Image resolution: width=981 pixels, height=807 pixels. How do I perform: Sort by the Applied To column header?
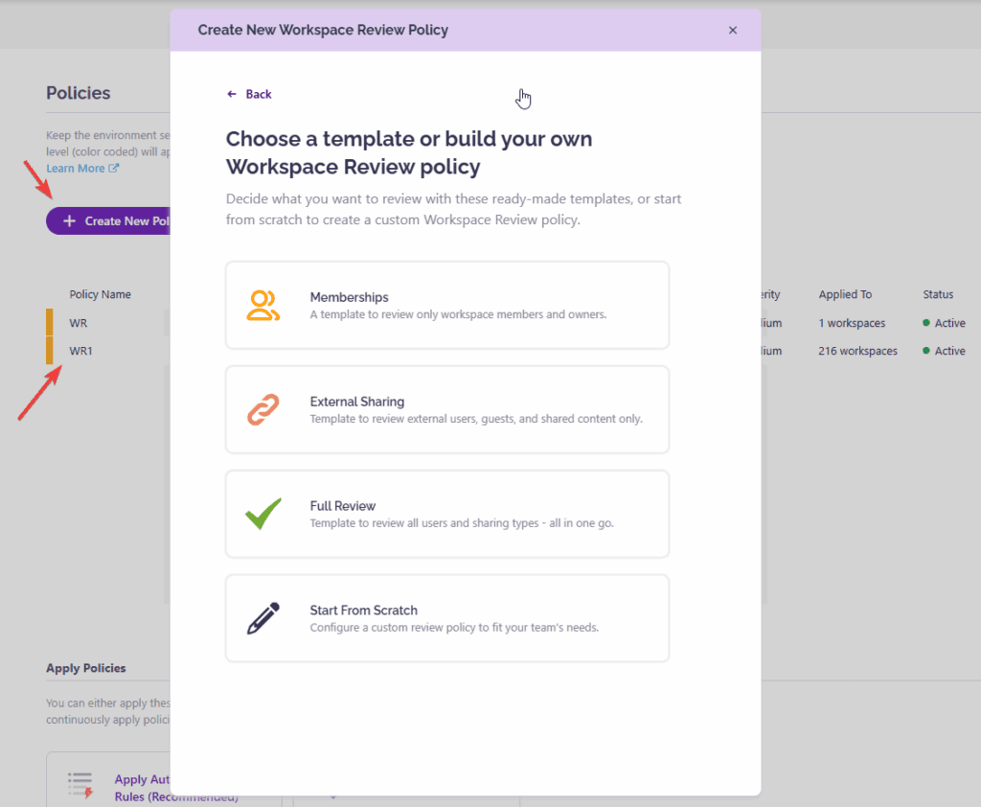845,294
